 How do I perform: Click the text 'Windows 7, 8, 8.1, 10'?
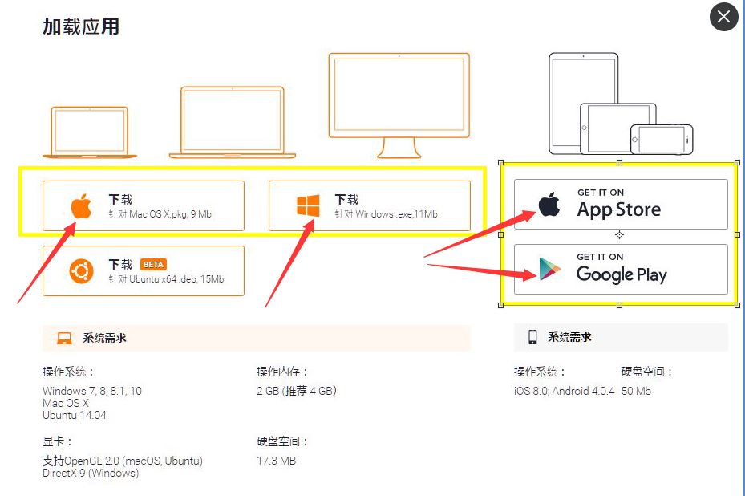(92, 391)
